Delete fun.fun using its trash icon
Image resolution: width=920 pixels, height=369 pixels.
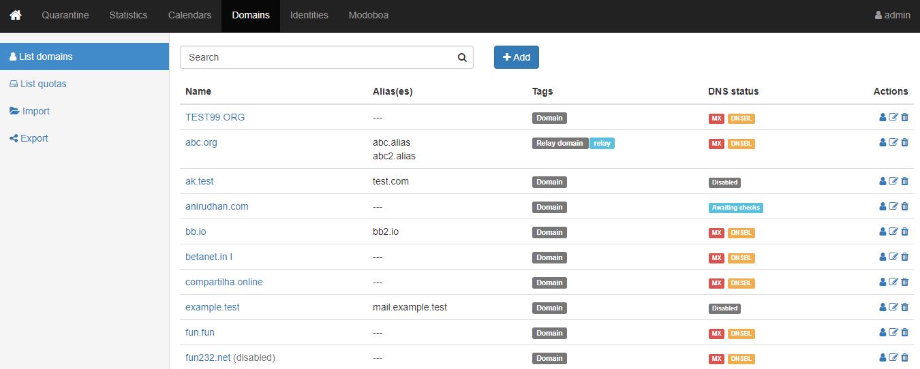click(x=905, y=333)
